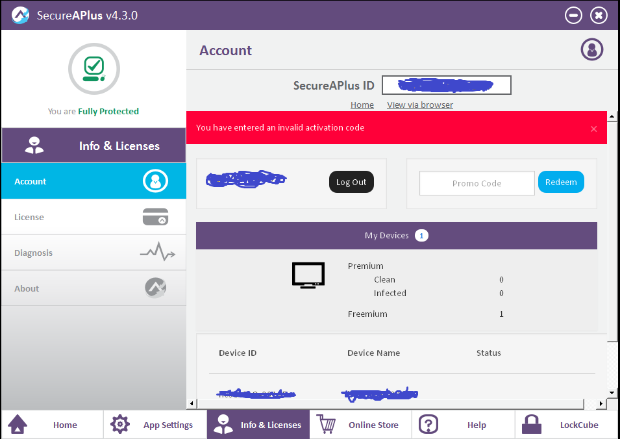Click the horizontal scrollbar right arrow
The image size is (620, 439).
(x=601, y=403)
